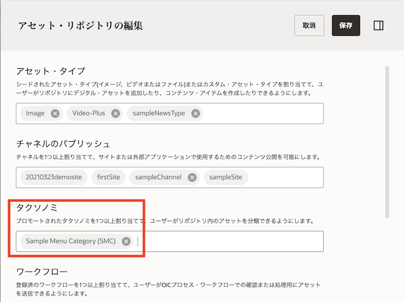Focus the アセット・タイプ input field
Image resolution: width=404 pixels, height=302 pixels.
point(263,114)
